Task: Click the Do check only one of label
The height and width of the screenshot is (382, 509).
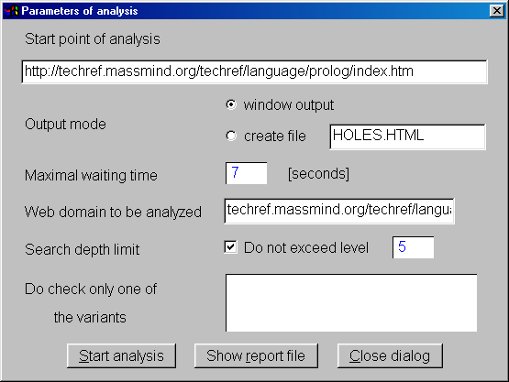Action: (91, 289)
